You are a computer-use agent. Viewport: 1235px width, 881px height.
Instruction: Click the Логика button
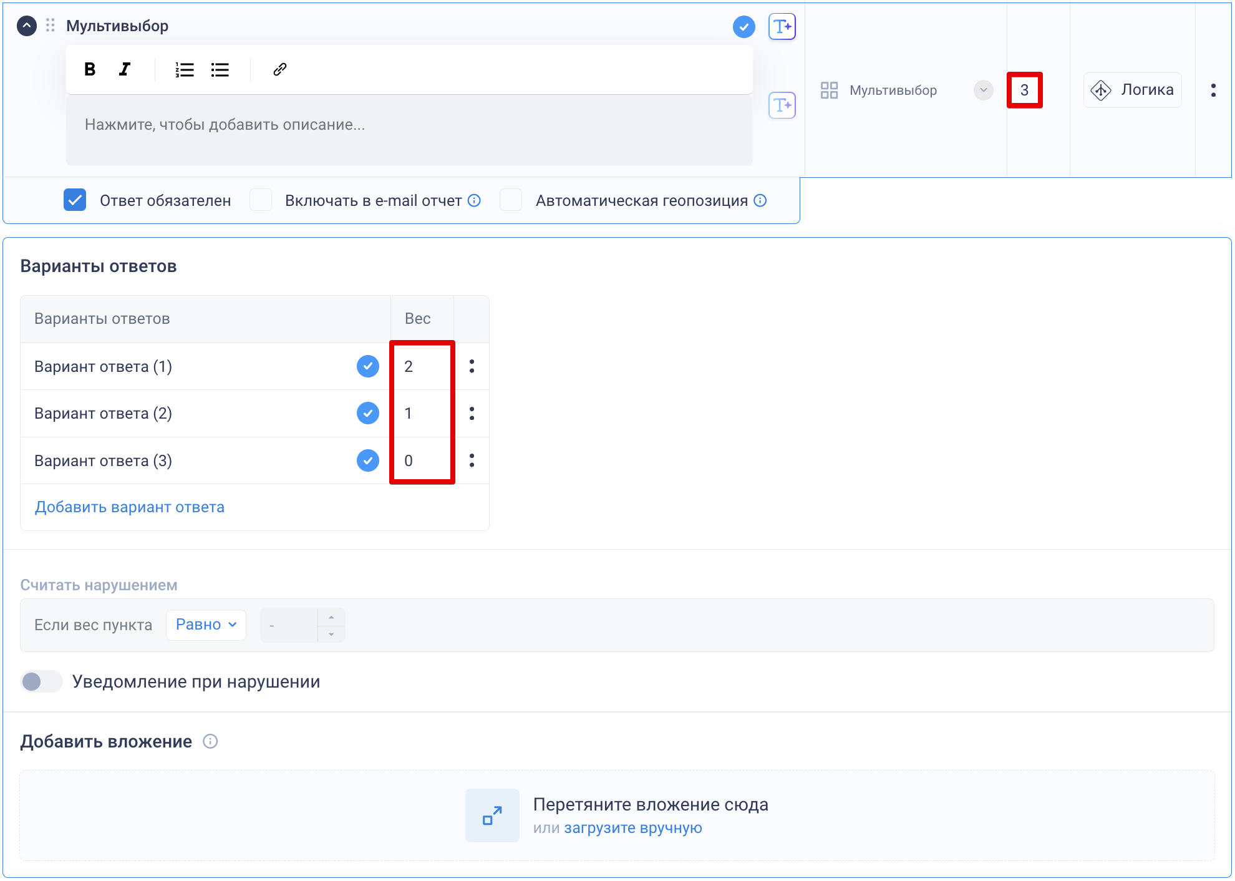click(1132, 90)
